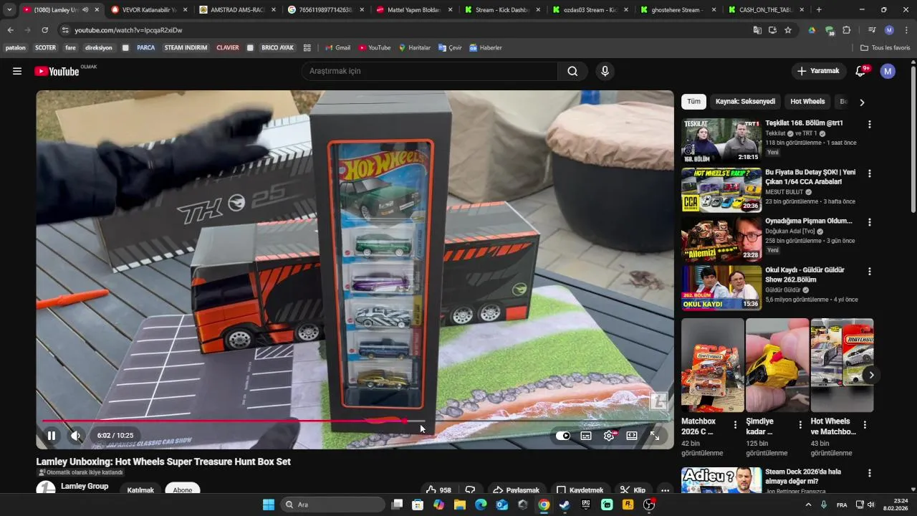This screenshot has width=917, height=516.
Task: Open Steam from the taskbar
Action: (565, 505)
